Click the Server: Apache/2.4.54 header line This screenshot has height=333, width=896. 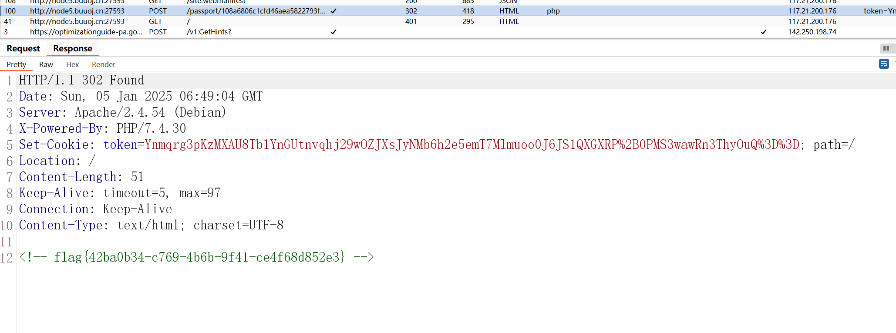(x=122, y=112)
